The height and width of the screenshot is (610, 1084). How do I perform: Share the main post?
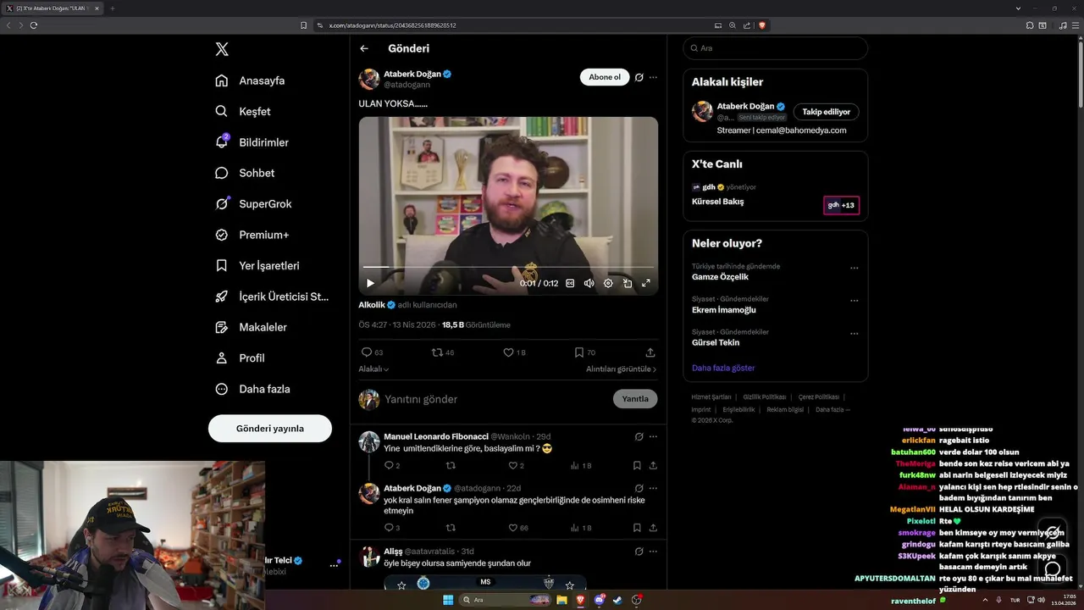pyautogui.click(x=650, y=352)
